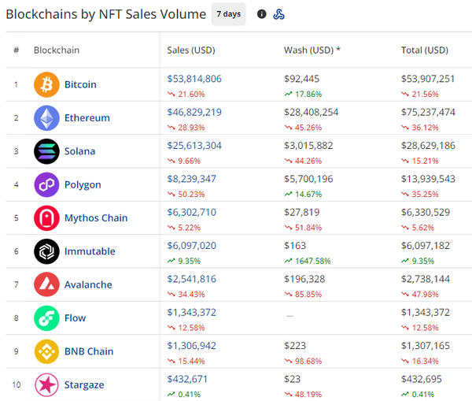Screen dimensions: 472x401
Task: Click the Solana logo icon
Action: [46, 151]
